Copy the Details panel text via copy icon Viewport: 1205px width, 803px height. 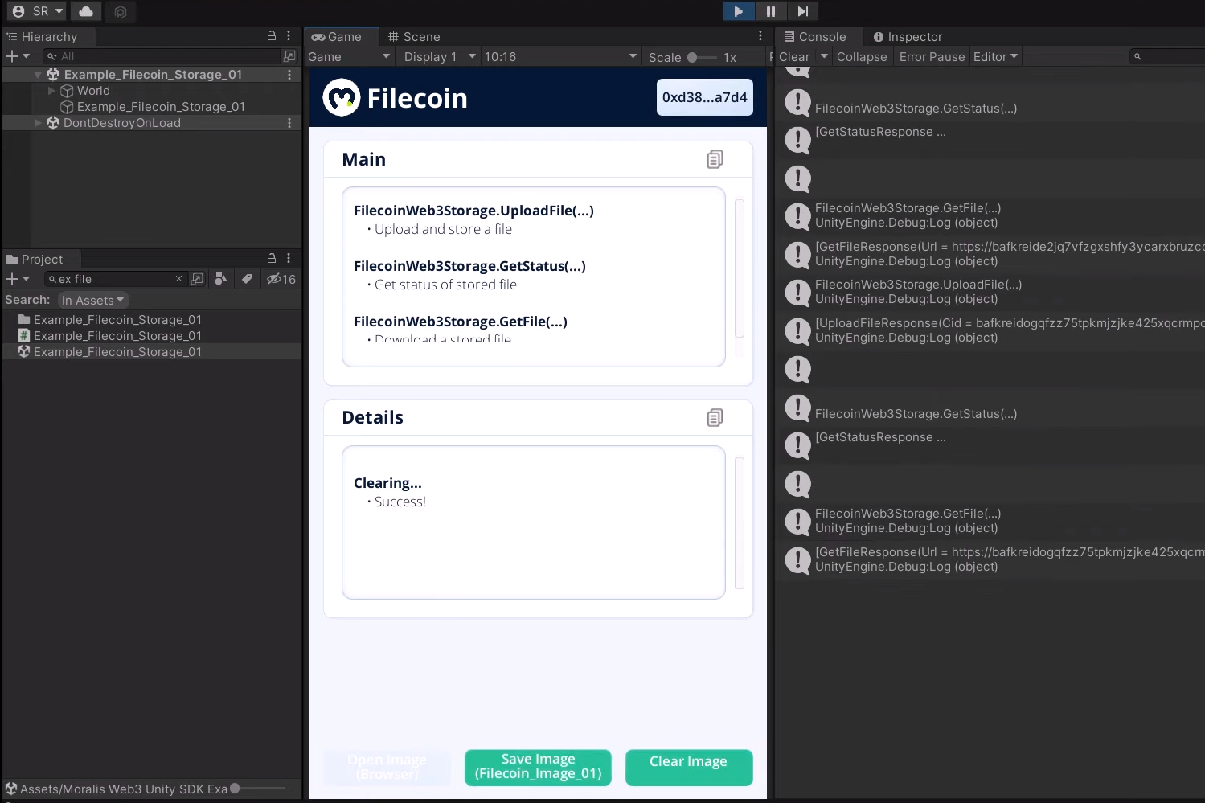pos(715,417)
